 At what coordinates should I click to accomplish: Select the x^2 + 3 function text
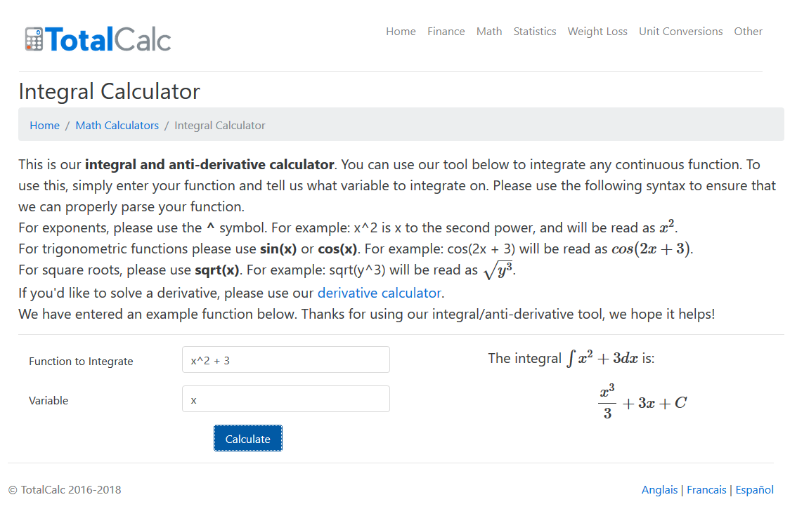tap(209, 359)
